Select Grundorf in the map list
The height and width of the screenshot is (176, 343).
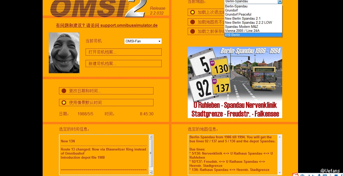tap(253, 10)
